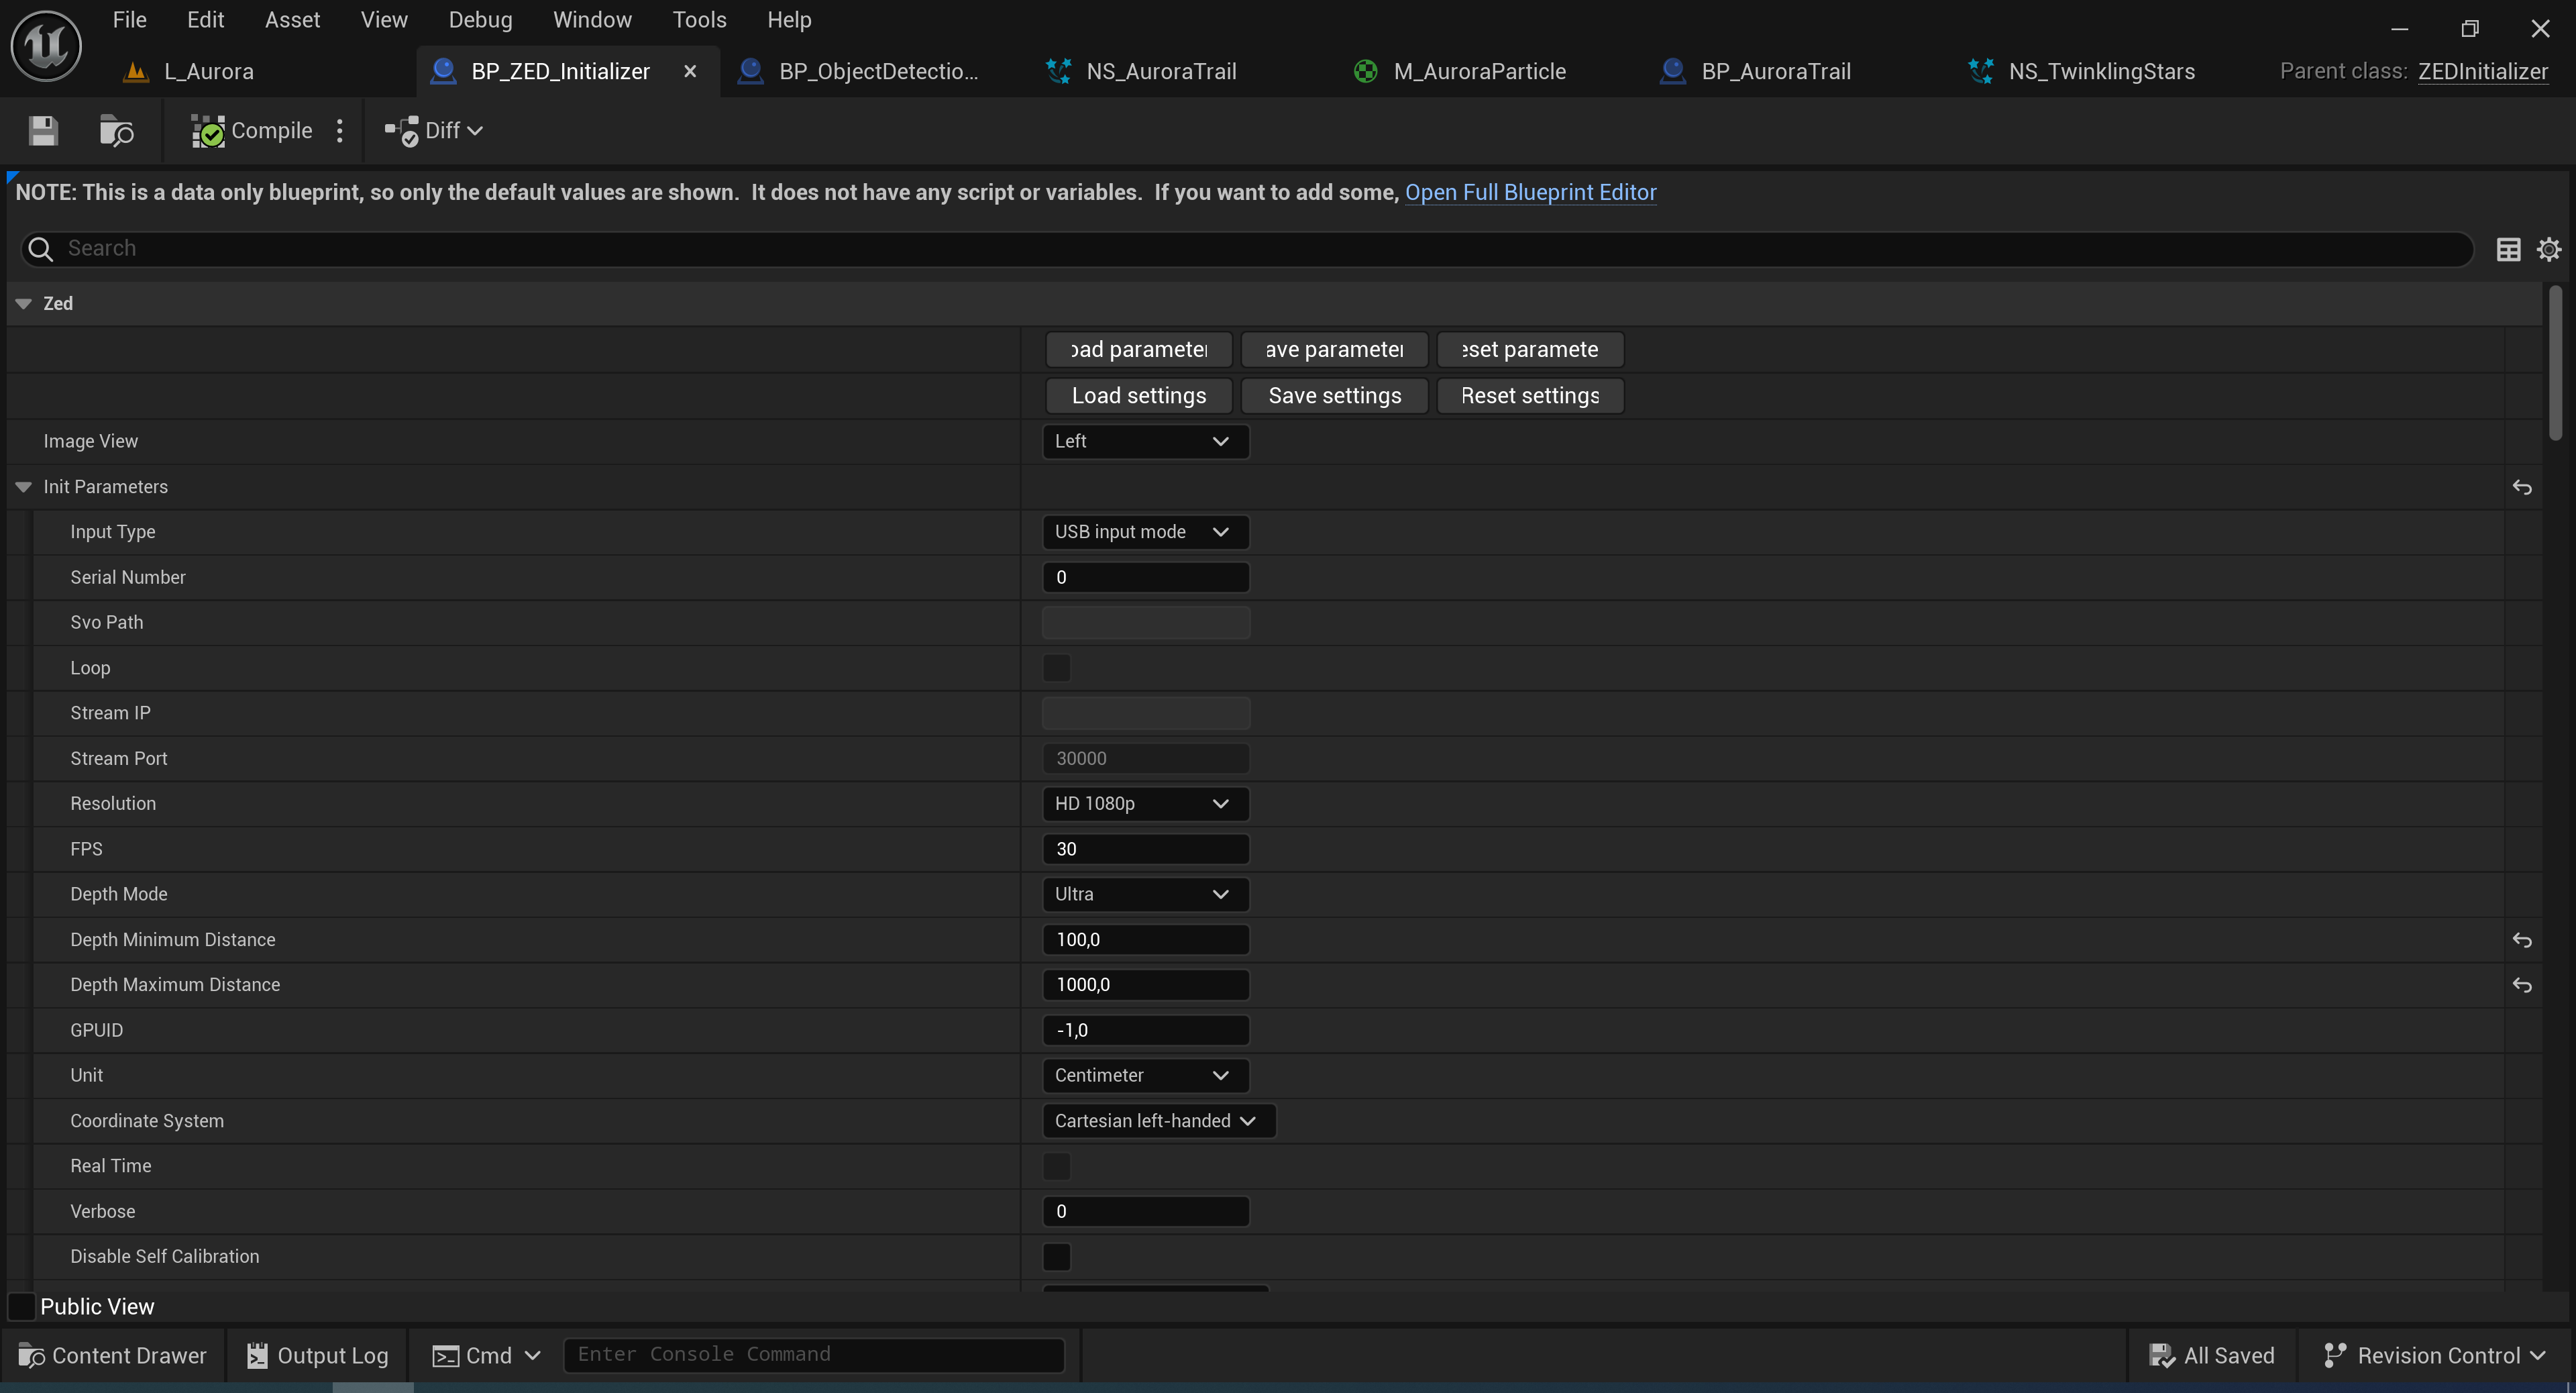Click the L_Aurora level tab icon

[135, 71]
